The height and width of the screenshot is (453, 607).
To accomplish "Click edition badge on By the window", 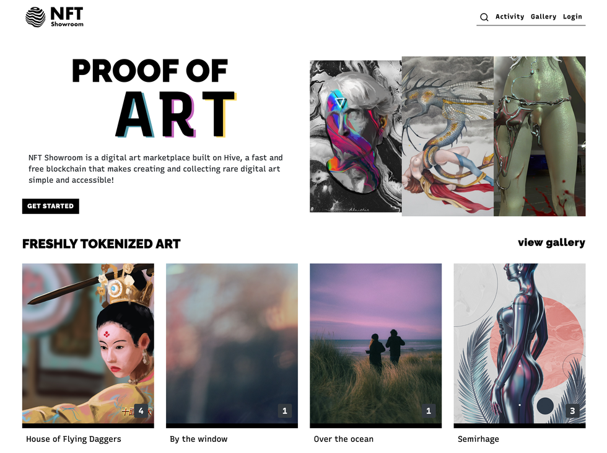I will [x=285, y=411].
